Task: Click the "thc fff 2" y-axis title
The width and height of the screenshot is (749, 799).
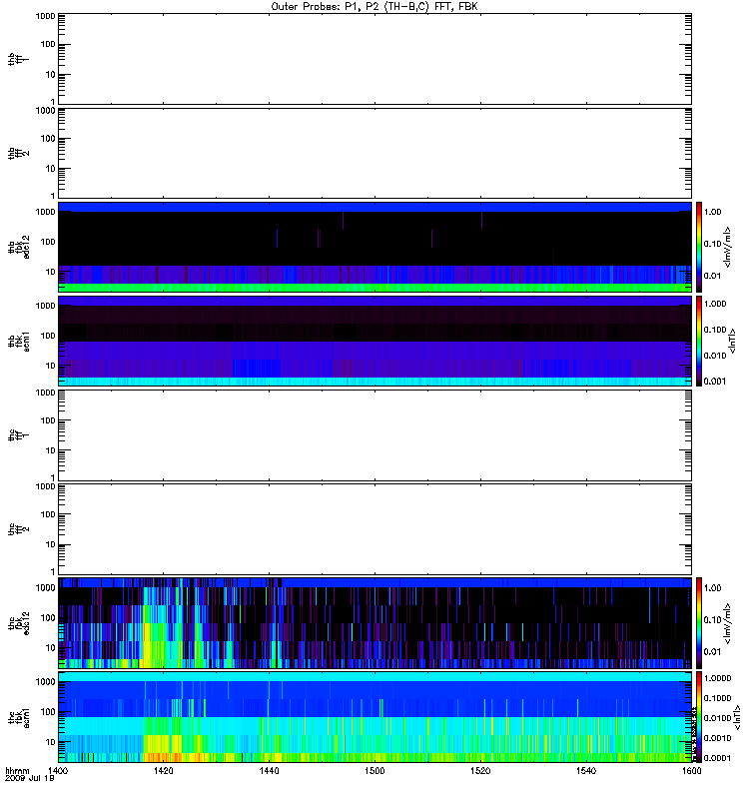Action: [x=18, y=529]
